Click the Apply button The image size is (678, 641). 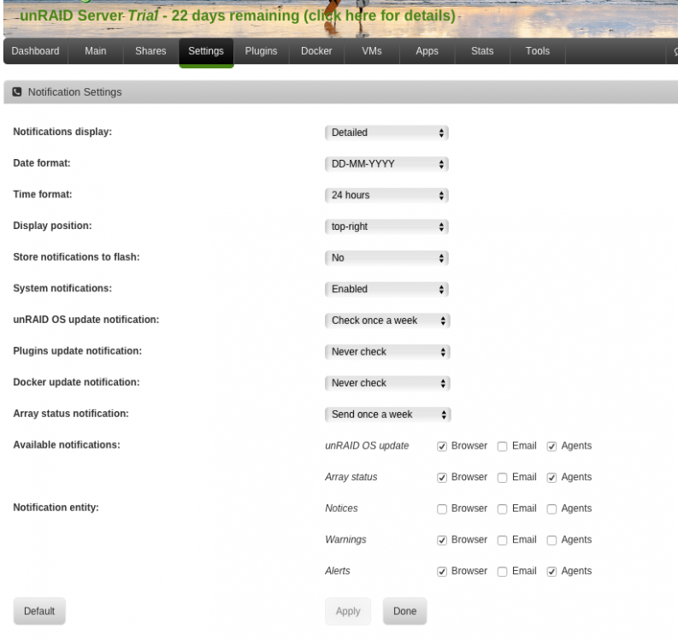pos(348,611)
